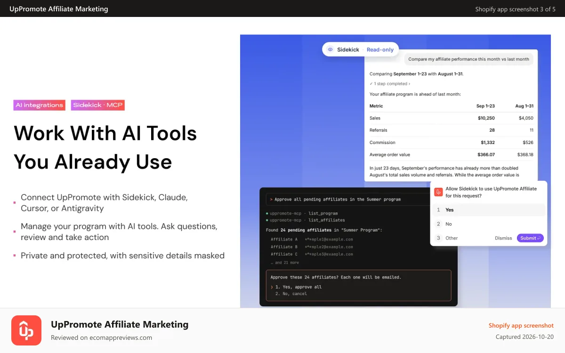This screenshot has height=353, width=565.
Task: Click 'Shopify app screenshot 3 of 5' text
Action: point(516,9)
